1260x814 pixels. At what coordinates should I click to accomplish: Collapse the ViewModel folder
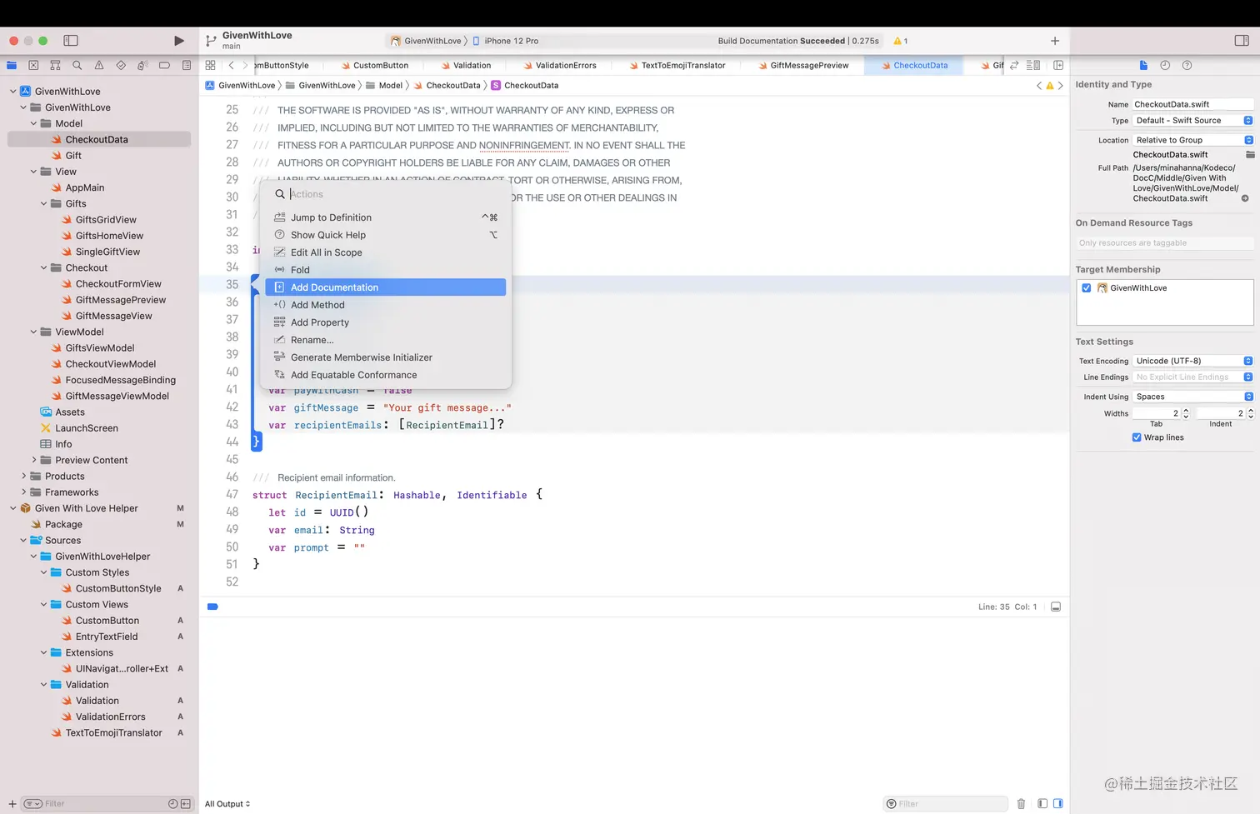33,332
